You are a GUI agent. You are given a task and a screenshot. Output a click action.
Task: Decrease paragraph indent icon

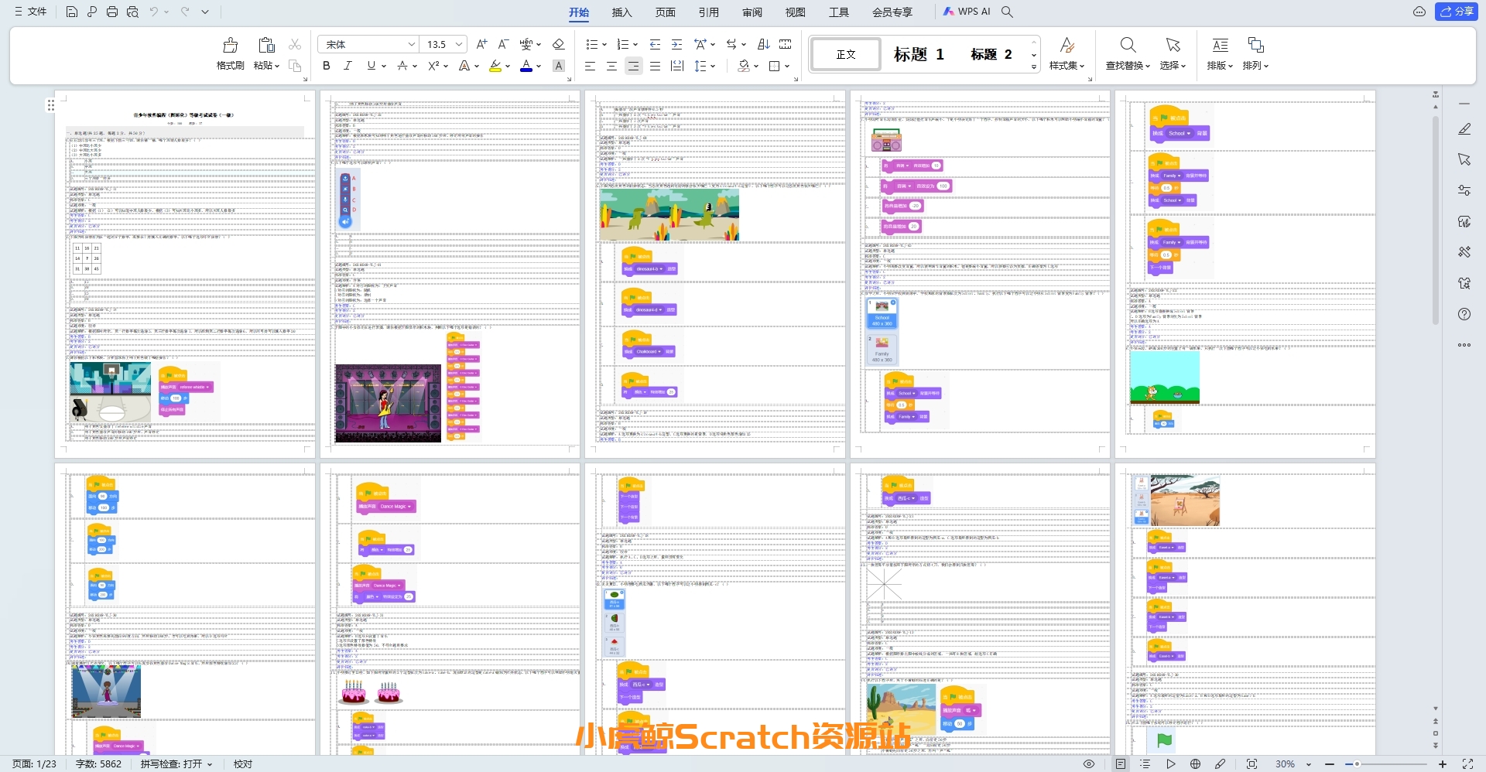click(x=656, y=44)
